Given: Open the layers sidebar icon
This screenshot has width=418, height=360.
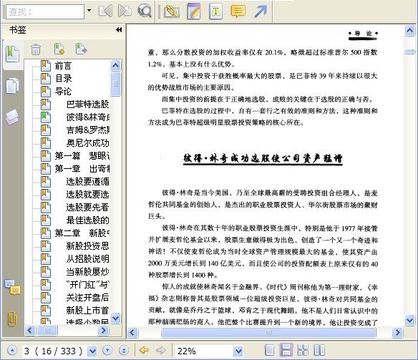Looking at the screenshot, I should (13, 117).
